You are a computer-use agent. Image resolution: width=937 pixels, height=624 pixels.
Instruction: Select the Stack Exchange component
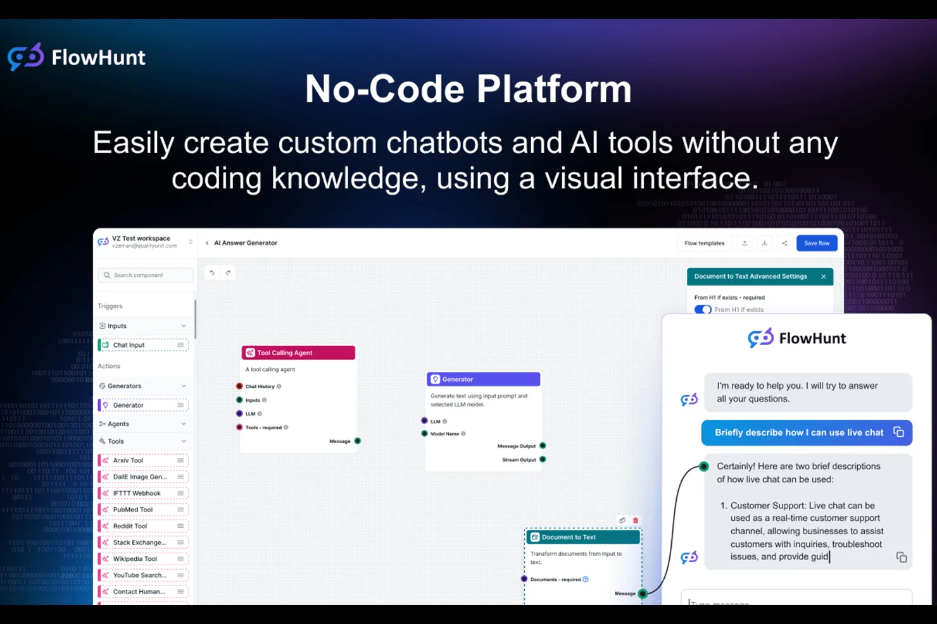[143, 542]
